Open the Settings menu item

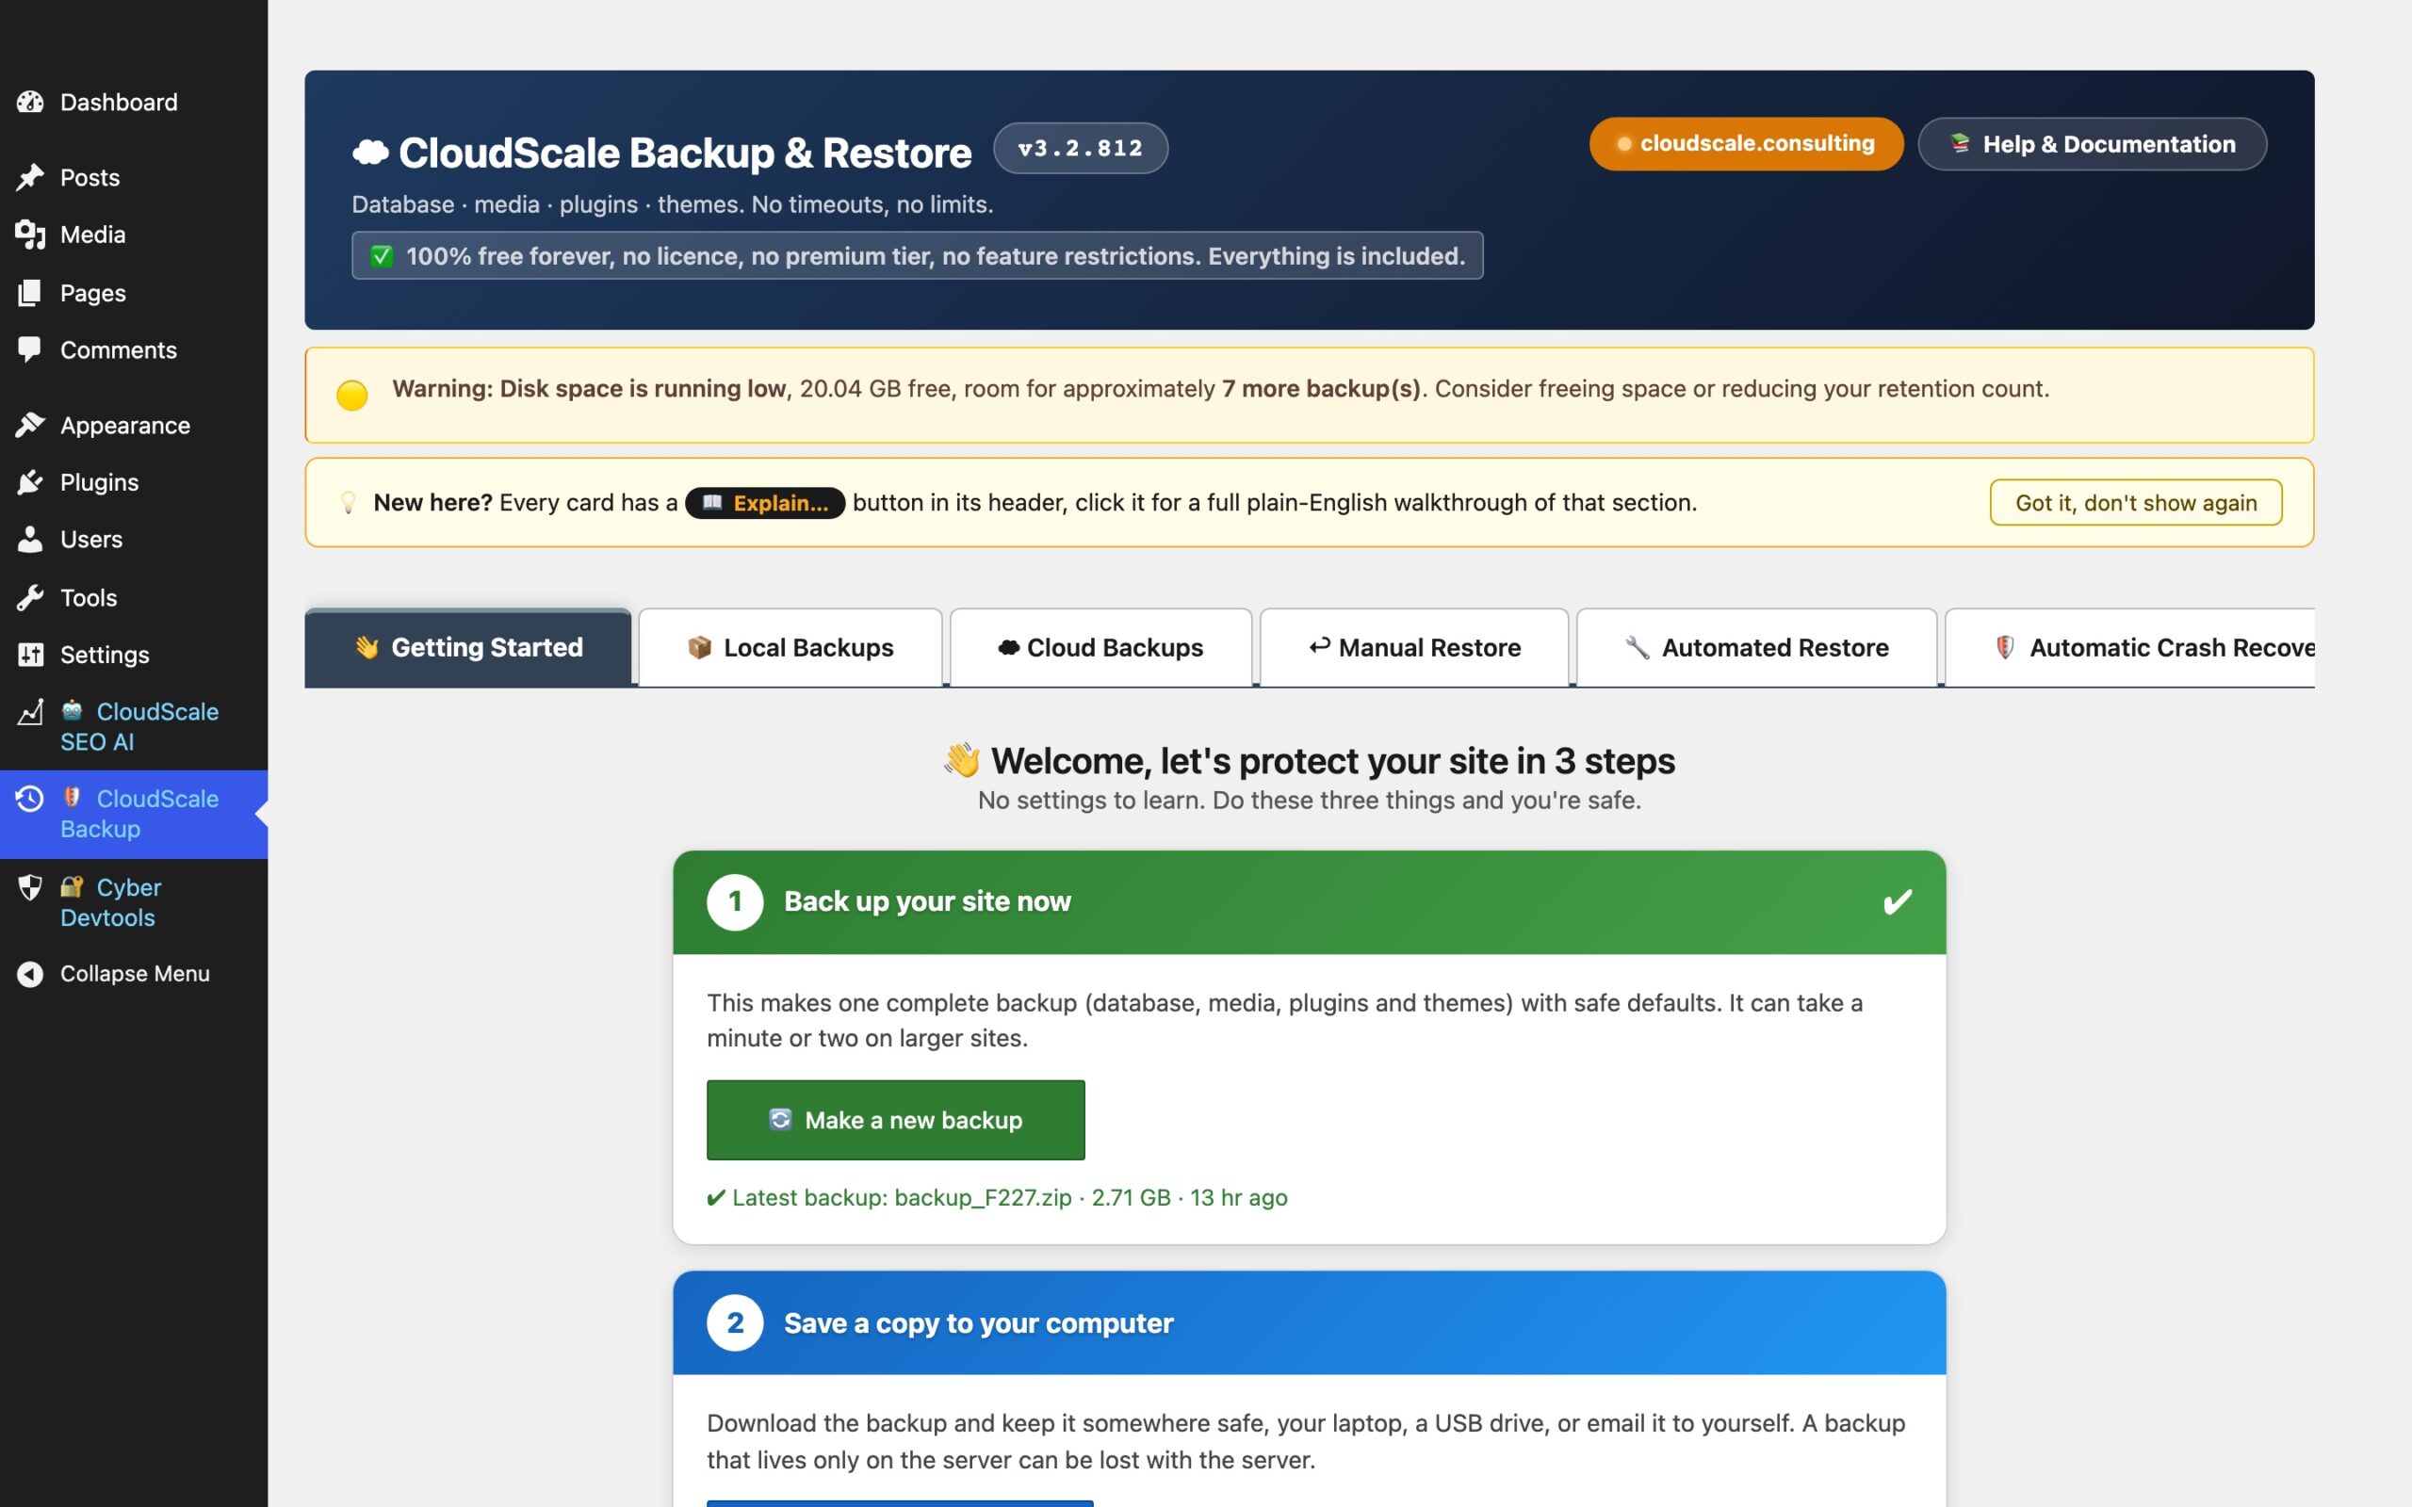[105, 655]
